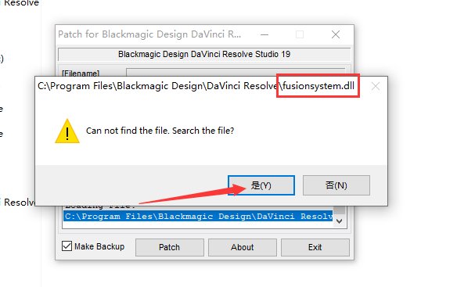Screen dimensions: 457x287
Task: Click the Exit button
Action: click(315, 247)
